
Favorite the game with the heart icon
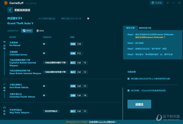click(88, 18)
